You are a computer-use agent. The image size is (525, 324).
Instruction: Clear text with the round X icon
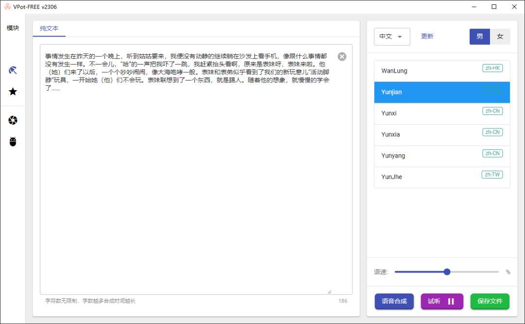pos(342,56)
